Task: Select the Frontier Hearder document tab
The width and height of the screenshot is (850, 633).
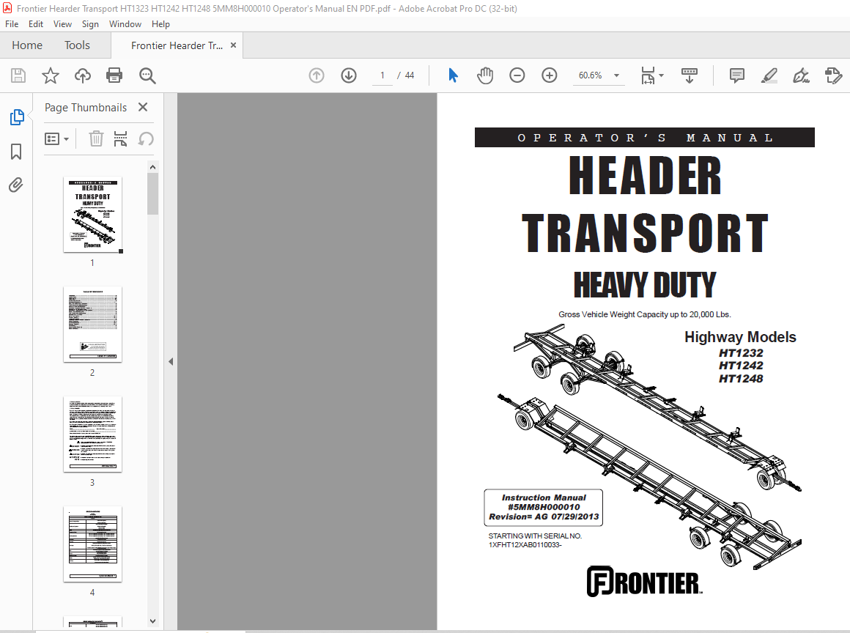Action: (x=177, y=45)
